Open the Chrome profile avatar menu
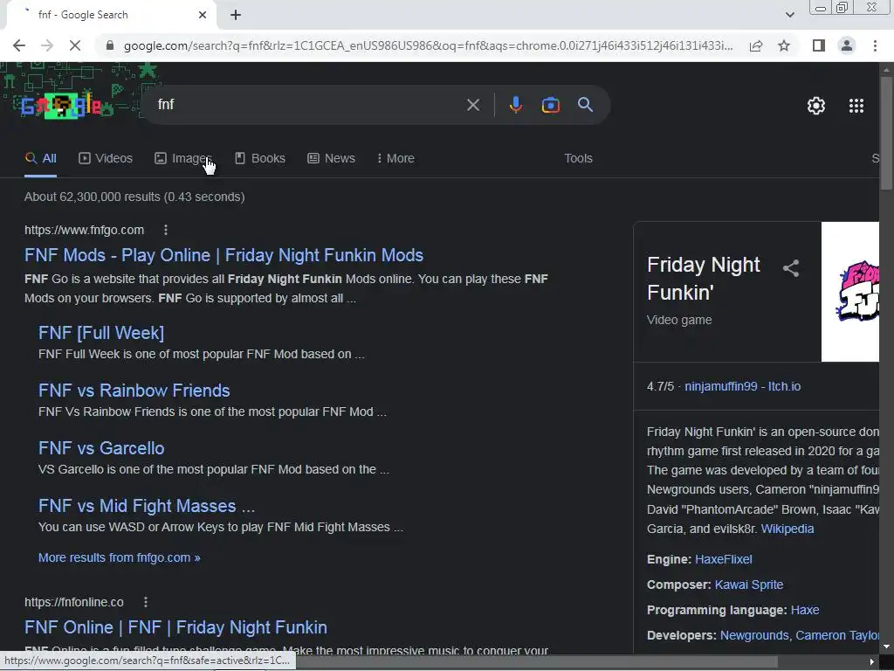Image resolution: width=894 pixels, height=671 pixels. coord(847,45)
